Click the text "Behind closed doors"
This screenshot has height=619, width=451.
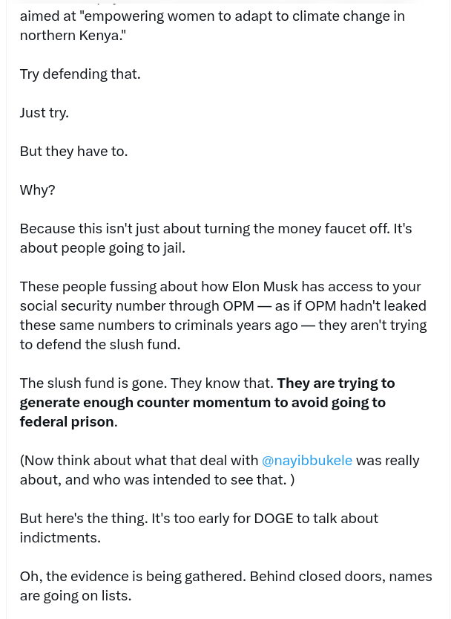point(315,576)
